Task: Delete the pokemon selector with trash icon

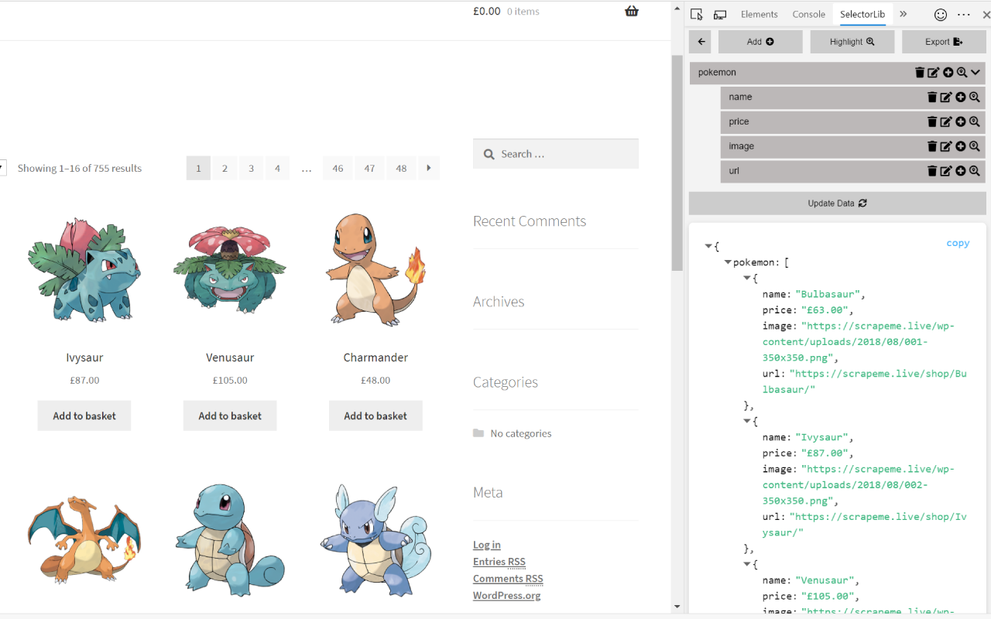Action: [920, 73]
